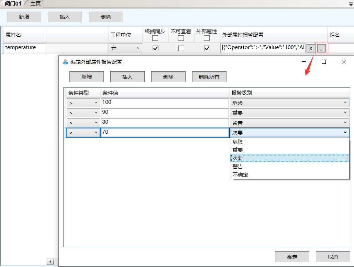Viewport: 354px width, 267px height.
Task: Close the alarm configuration dialog
Action: [344, 62]
